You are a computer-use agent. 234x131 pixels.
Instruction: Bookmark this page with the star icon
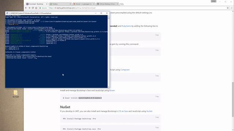point(228,8)
